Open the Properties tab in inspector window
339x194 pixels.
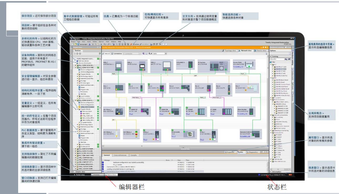[x=230, y=152]
